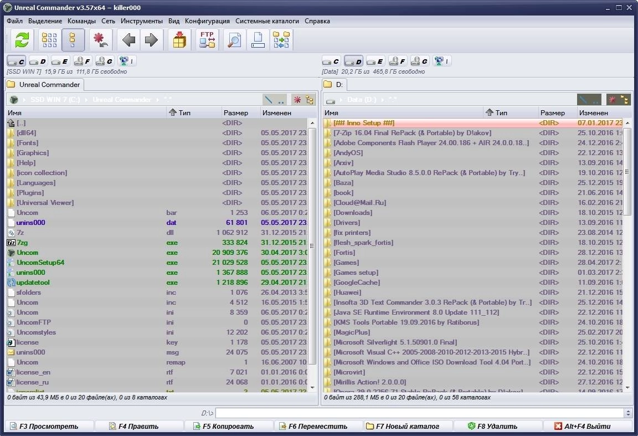The height and width of the screenshot is (436, 638).
Task: Click F6 Переместить button
Action: (x=318, y=426)
